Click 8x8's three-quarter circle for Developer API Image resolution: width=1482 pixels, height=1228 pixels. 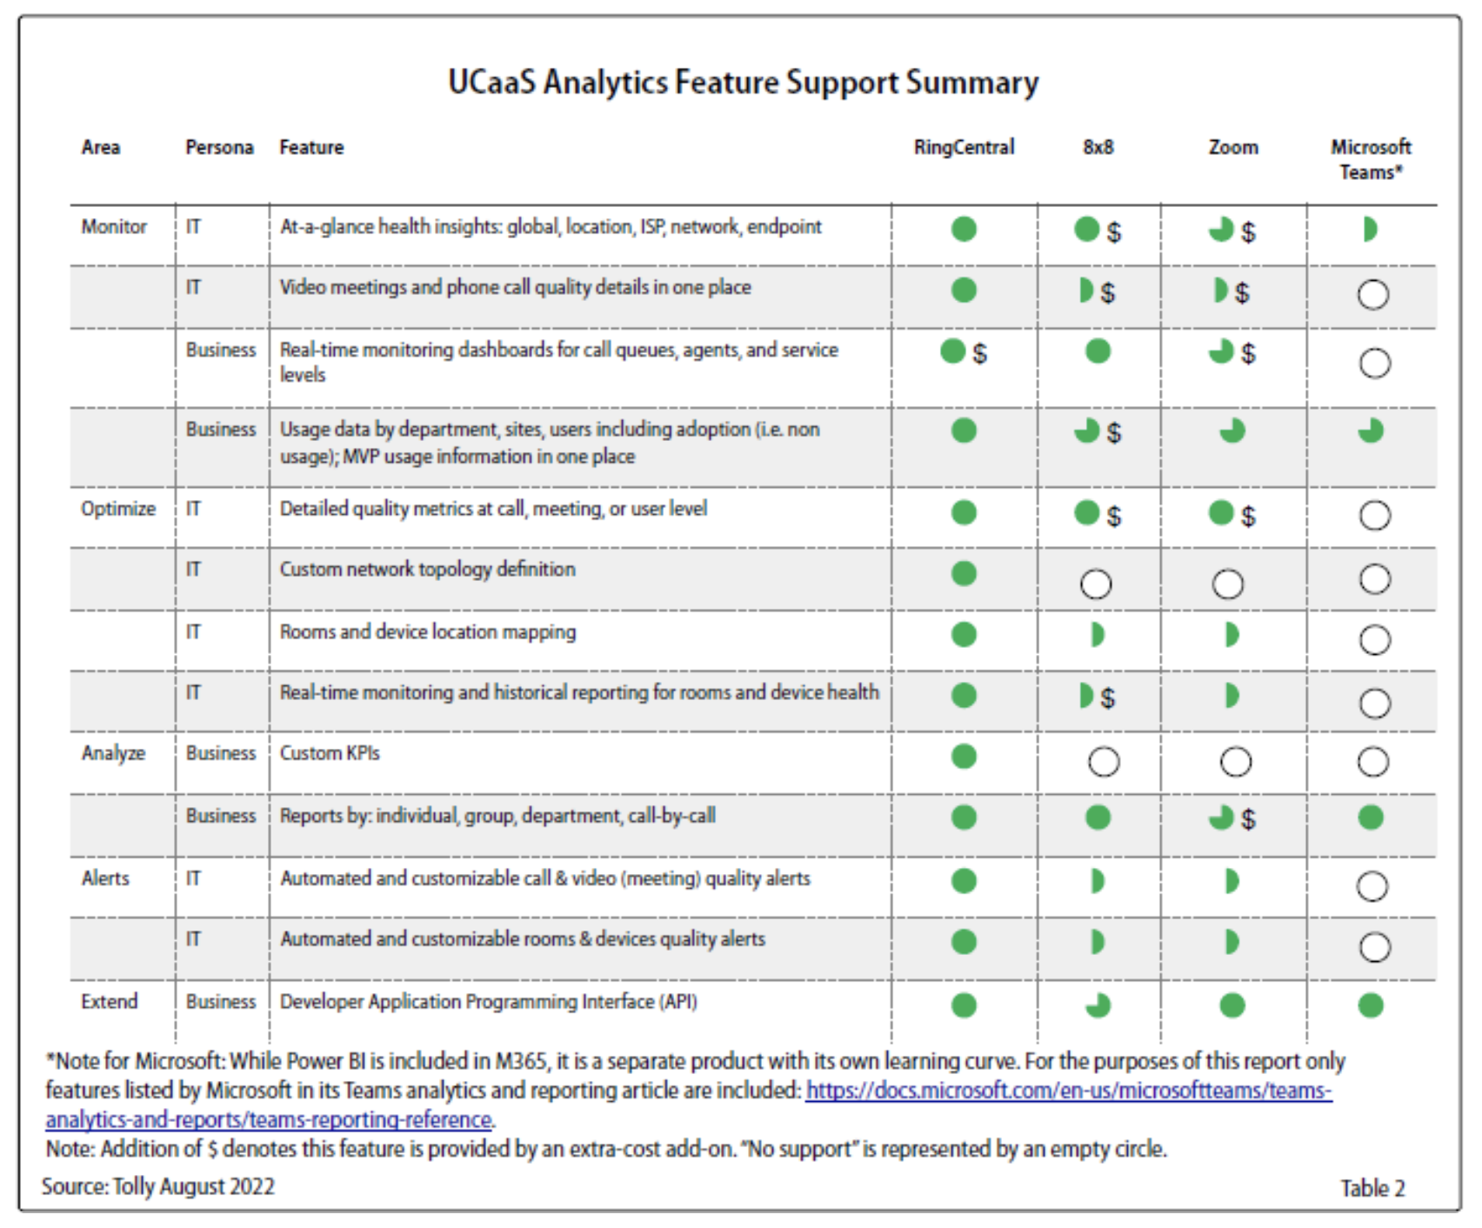click(1098, 1005)
